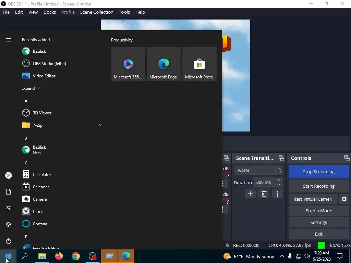Open the Scene Collection menu
The image size is (351, 263).
tap(97, 12)
